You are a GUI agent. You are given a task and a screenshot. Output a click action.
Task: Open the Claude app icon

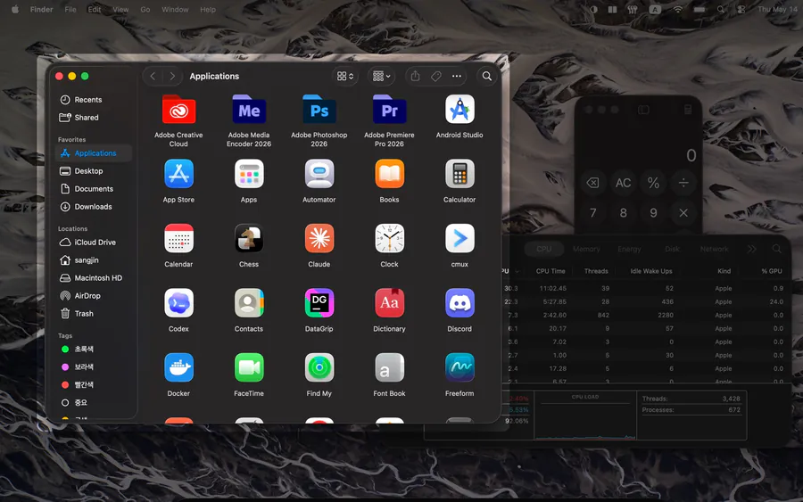(319, 238)
